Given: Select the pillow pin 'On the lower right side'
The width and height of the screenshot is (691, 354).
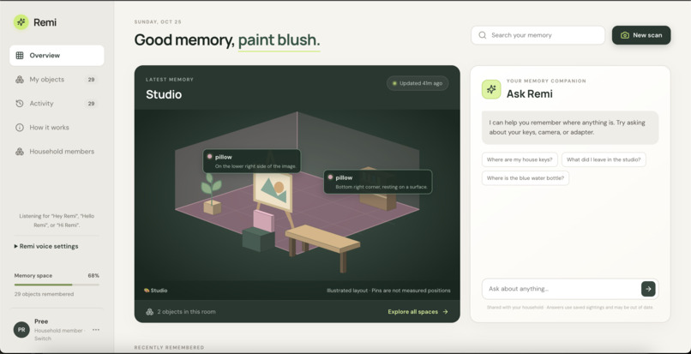Looking at the screenshot, I should 252,161.
